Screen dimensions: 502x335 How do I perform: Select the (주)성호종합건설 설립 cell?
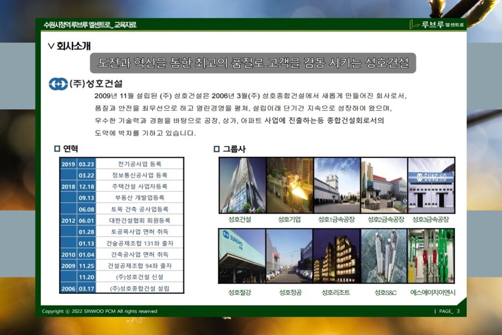(x=139, y=288)
